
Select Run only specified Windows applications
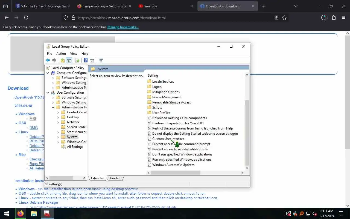tap(182, 160)
